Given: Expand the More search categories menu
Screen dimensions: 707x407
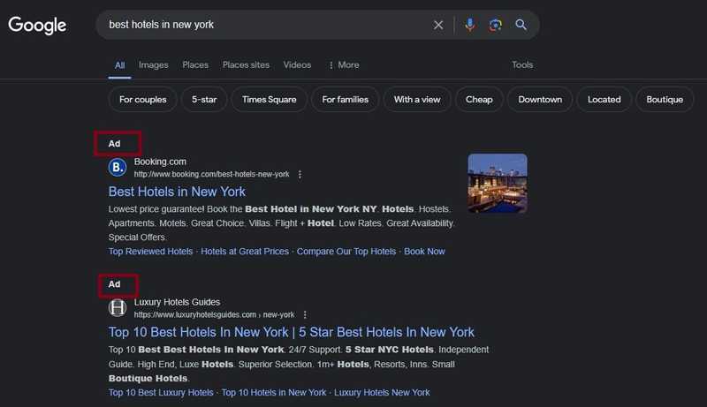Looking at the screenshot, I should point(344,64).
